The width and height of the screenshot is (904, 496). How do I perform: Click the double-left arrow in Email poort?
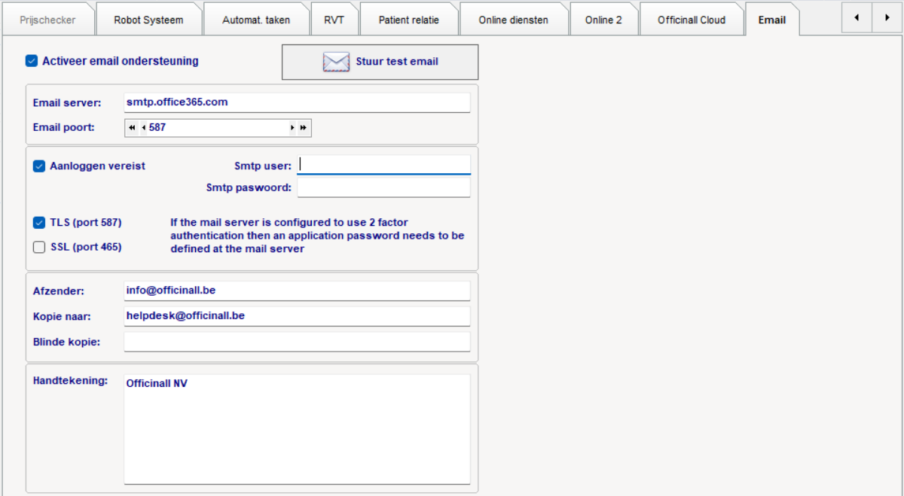(132, 128)
